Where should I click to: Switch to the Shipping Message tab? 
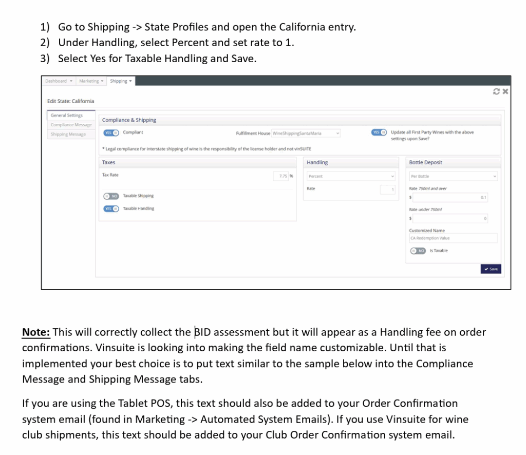click(68, 135)
